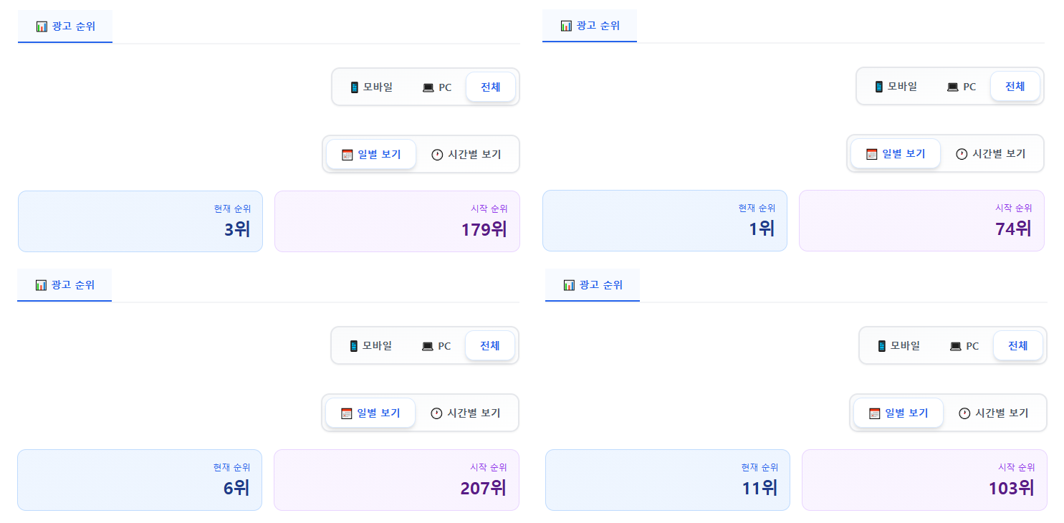Click the 시작 순위 card showing 103위
The image size is (1064, 523).
tap(924, 480)
